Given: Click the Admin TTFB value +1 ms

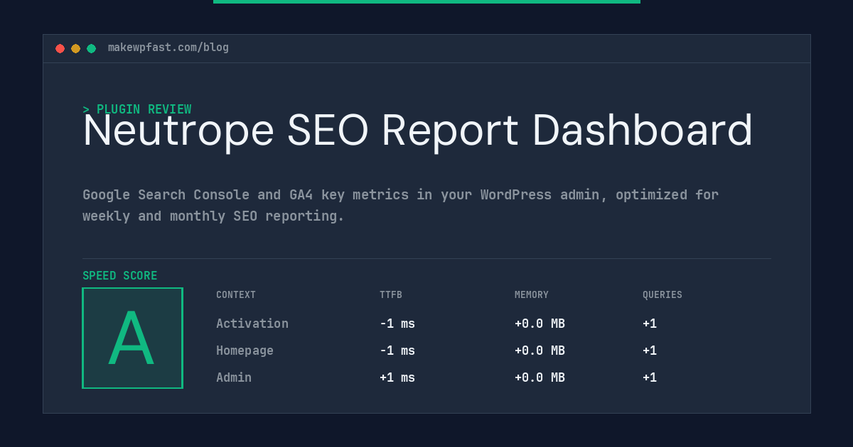Looking at the screenshot, I should click(x=397, y=377).
